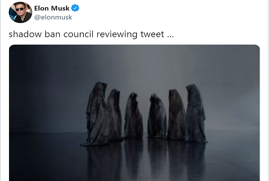Click the third hooded figure from left
The height and width of the screenshot is (181, 269).
click(x=134, y=116)
